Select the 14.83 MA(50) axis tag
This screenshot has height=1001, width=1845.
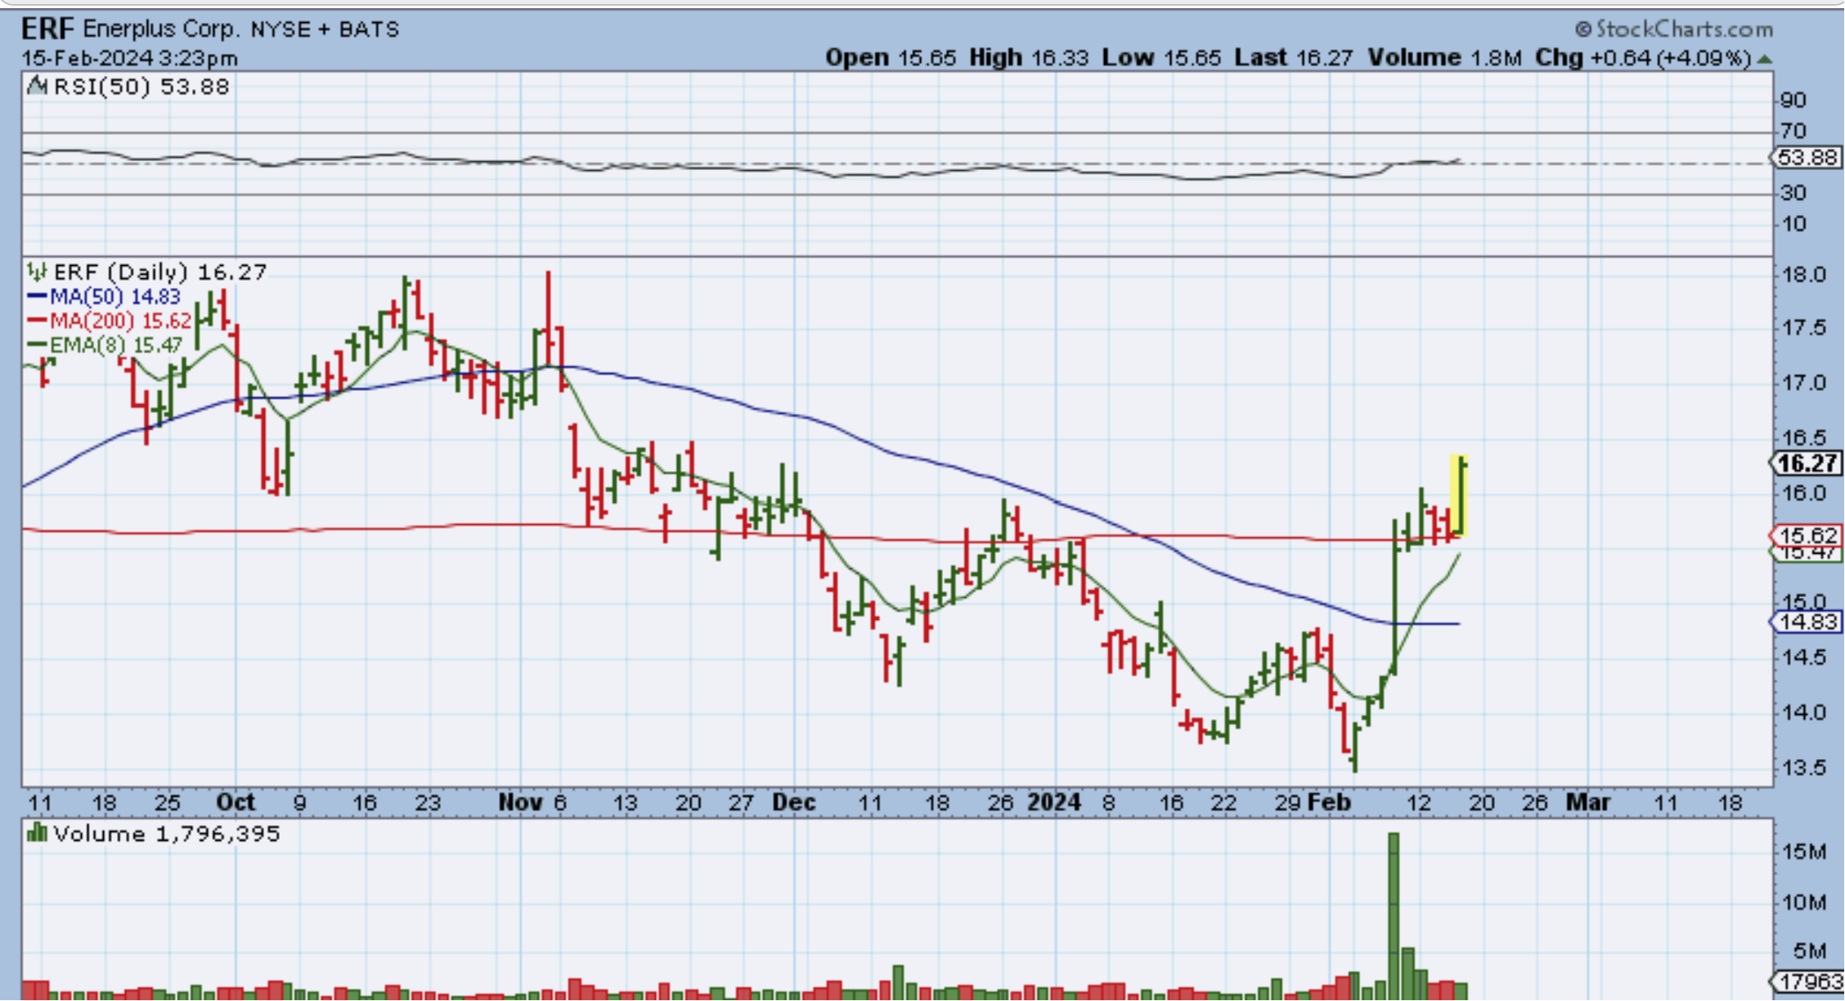coord(1807,622)
